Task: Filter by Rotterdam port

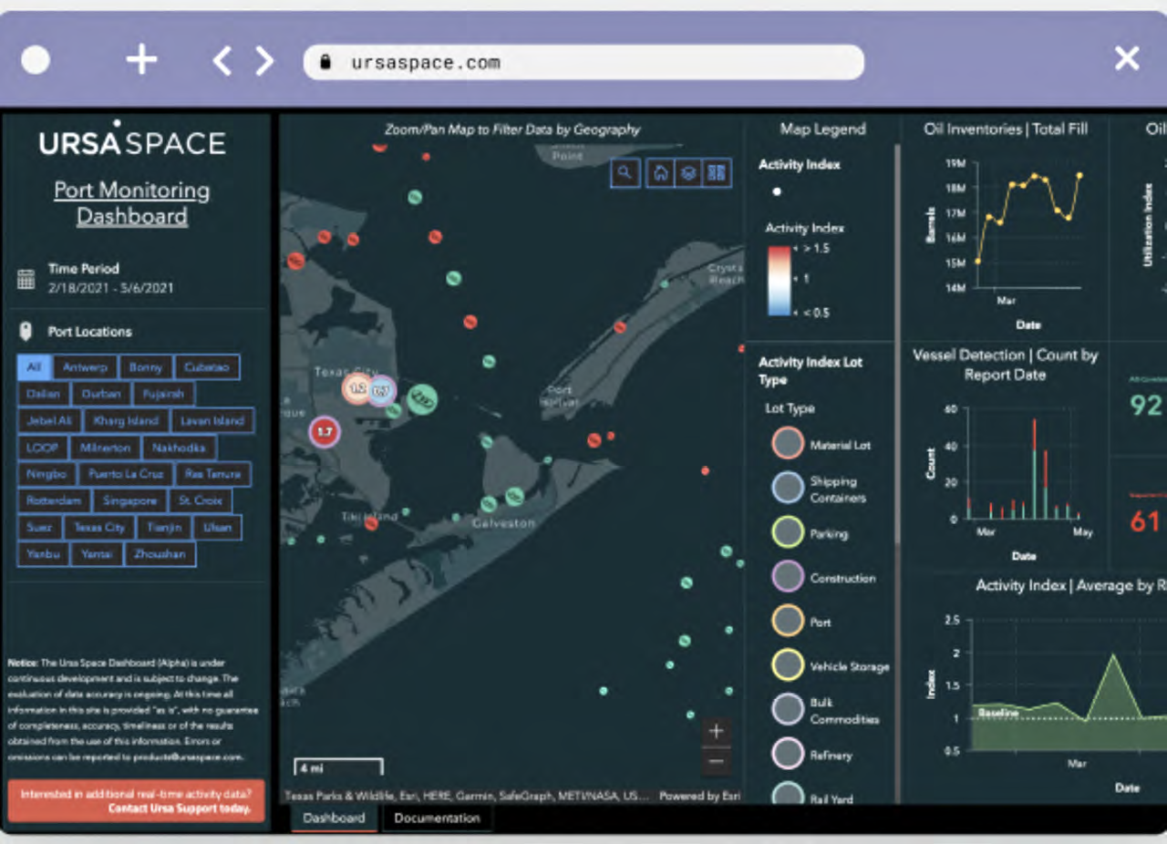Action: coord(53,500)
